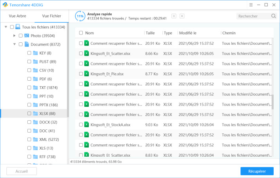
Task: Click the Photo category picture icon
Action: tap(27, 36)
